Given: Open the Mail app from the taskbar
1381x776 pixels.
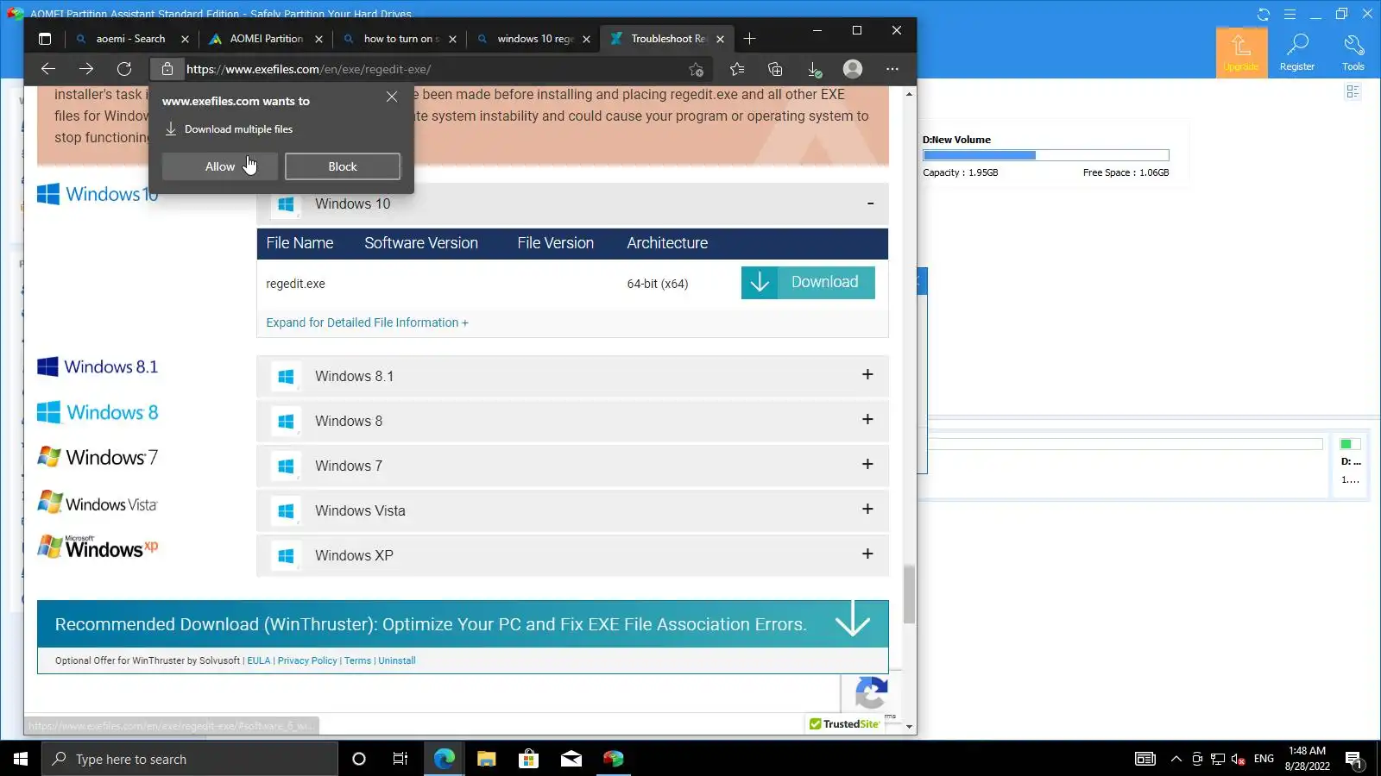Looking at the screenshot, I should [x=571, y=759].
